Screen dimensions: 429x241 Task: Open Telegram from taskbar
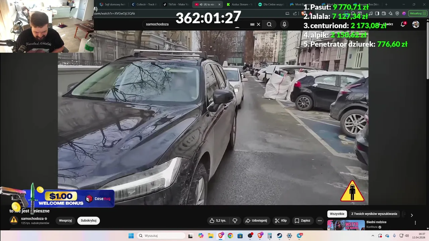click(x=299, y=236)
